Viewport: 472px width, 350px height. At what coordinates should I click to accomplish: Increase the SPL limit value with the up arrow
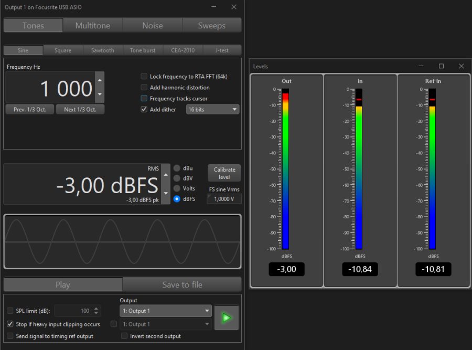[96, 309]
